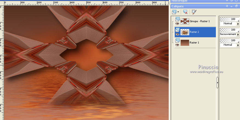Click the Groupe - Raster 1 layer thumbnail

185,22
